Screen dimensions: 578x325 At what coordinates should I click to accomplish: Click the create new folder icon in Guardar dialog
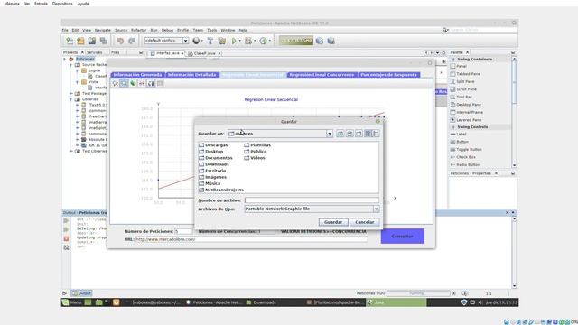click(359, 134)
